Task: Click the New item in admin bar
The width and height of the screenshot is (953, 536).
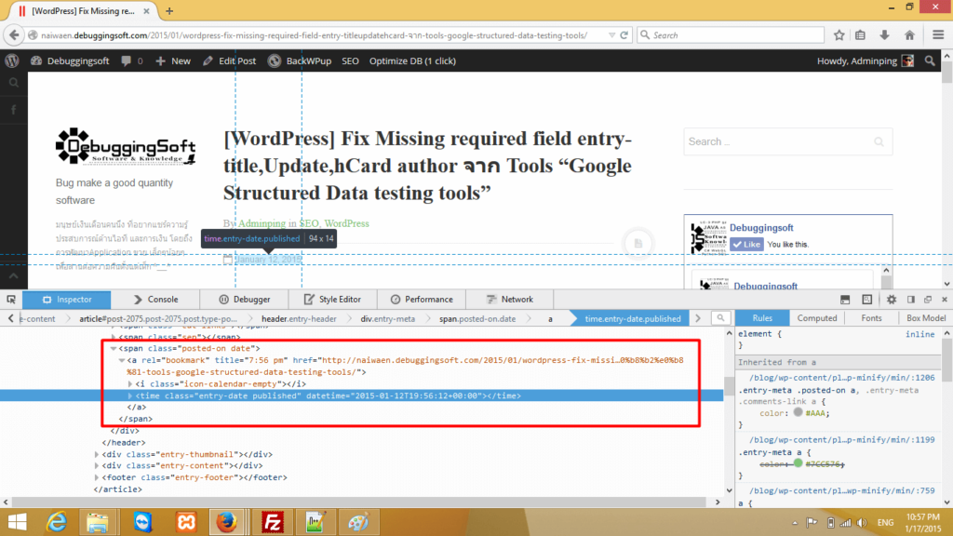Action: [x=172, y=60]
